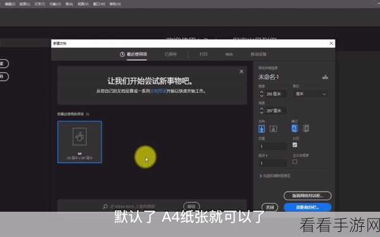Click the clock icon beside 最近使用项
Screen dimensions: 380x237
point(122,54)
